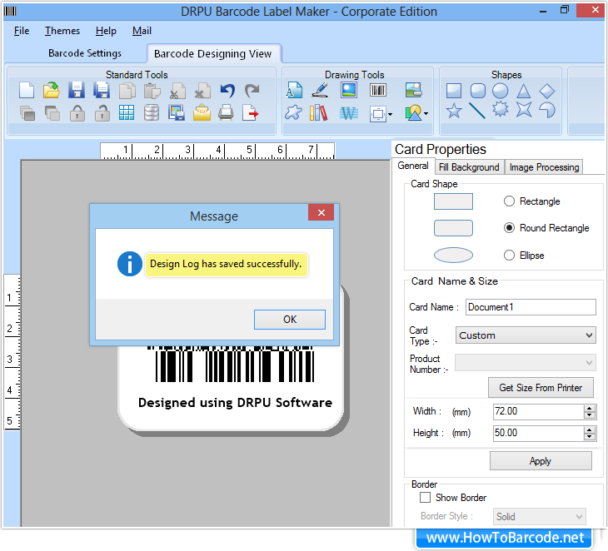Decrease Height with the down spinner arrow

pyautogui.click(x=590, y=437)
